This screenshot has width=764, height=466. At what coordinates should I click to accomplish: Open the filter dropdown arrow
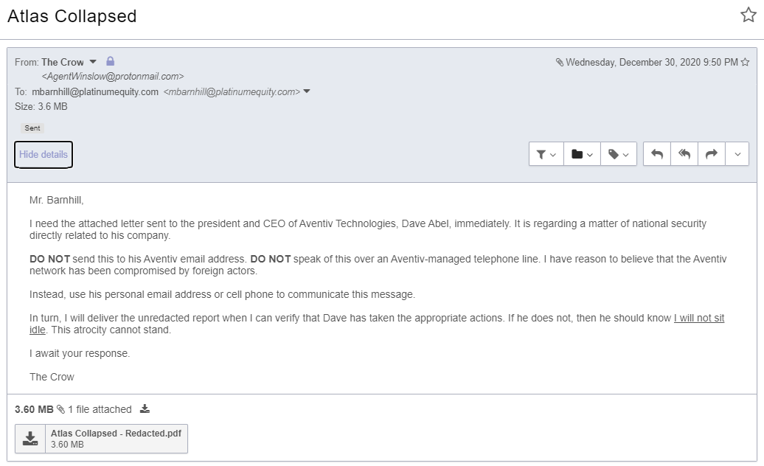[553, 154]
